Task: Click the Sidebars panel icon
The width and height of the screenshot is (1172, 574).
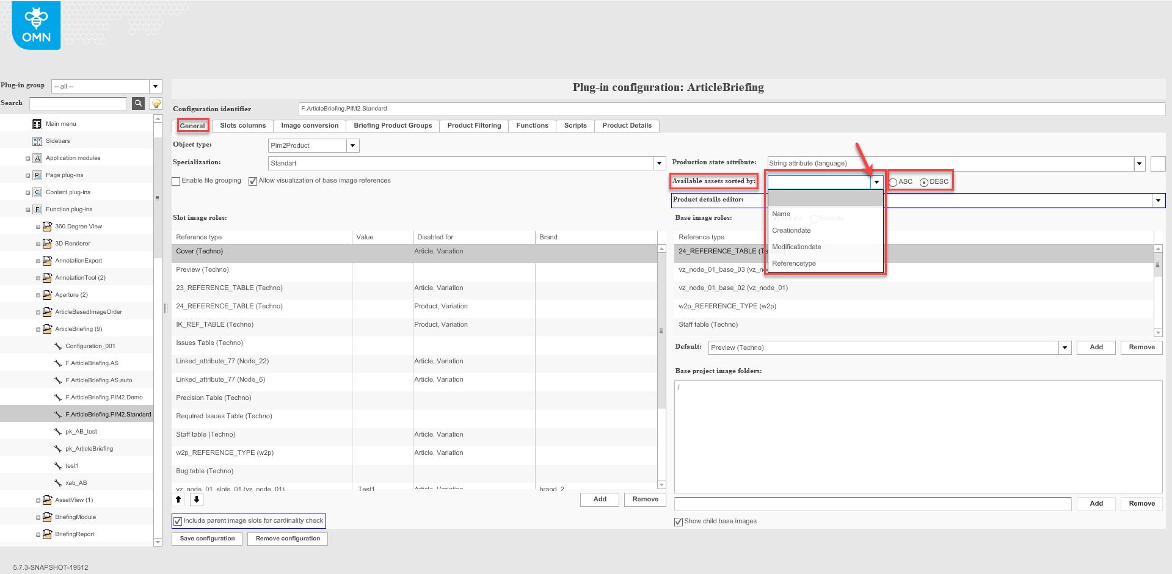Action: coord(37,140)
